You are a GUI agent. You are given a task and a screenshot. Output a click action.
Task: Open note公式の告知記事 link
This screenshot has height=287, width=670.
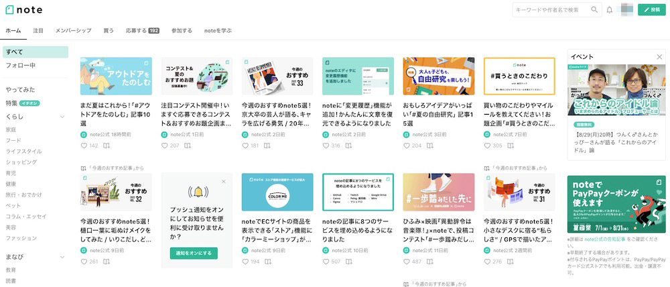click(x=604, y=240)
